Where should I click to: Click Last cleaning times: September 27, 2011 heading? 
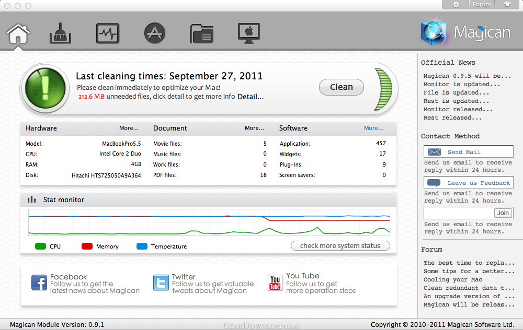(x=169, y=76)
